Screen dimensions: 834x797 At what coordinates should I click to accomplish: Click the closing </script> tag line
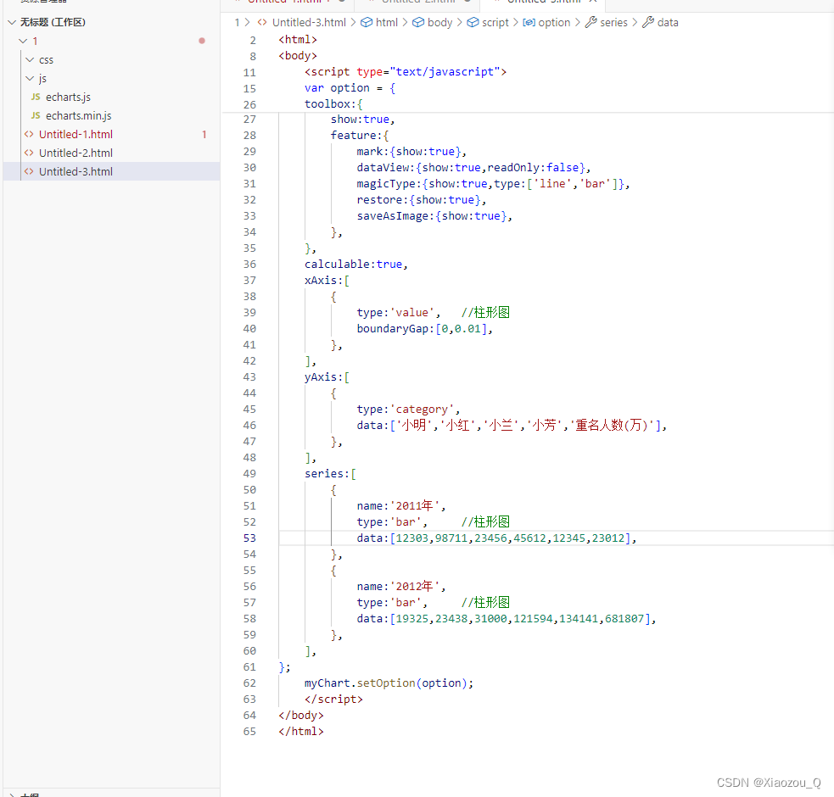[333, 699]
